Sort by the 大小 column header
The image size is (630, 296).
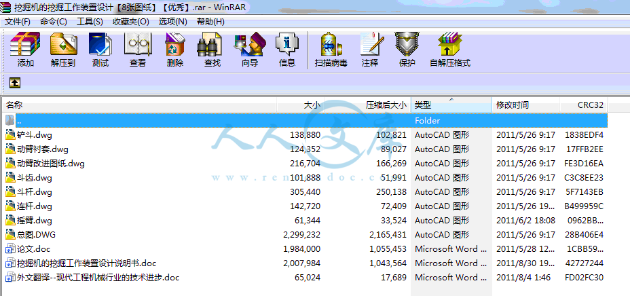pos(301,105)
